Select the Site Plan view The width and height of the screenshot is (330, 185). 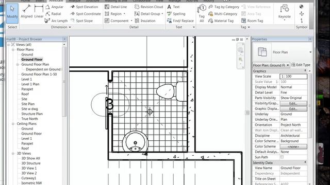(x=28, y=104)
